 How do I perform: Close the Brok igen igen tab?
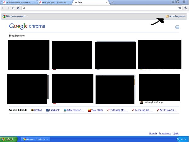point(71,3)
